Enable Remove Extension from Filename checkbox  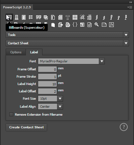click(11, 114)
